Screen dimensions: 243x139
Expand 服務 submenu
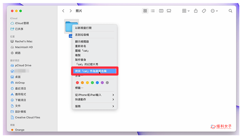tap(94, 106)
